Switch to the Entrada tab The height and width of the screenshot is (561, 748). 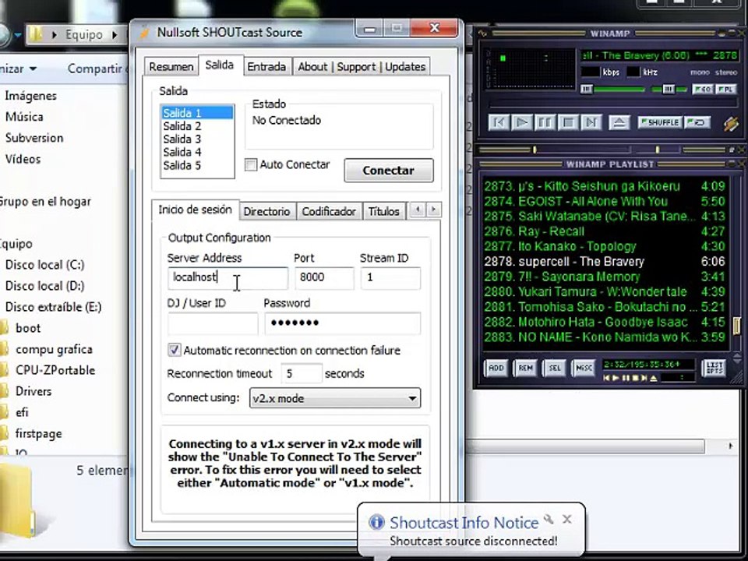tap(266, 67)
